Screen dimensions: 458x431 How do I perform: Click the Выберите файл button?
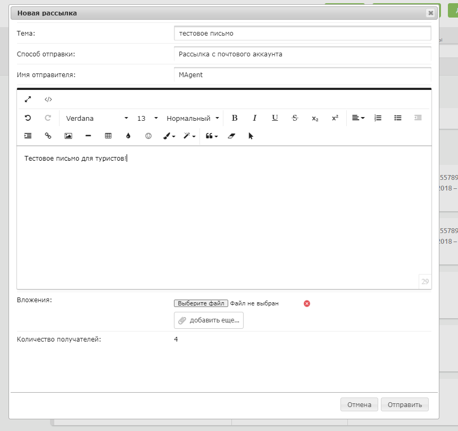coord(201,303)
